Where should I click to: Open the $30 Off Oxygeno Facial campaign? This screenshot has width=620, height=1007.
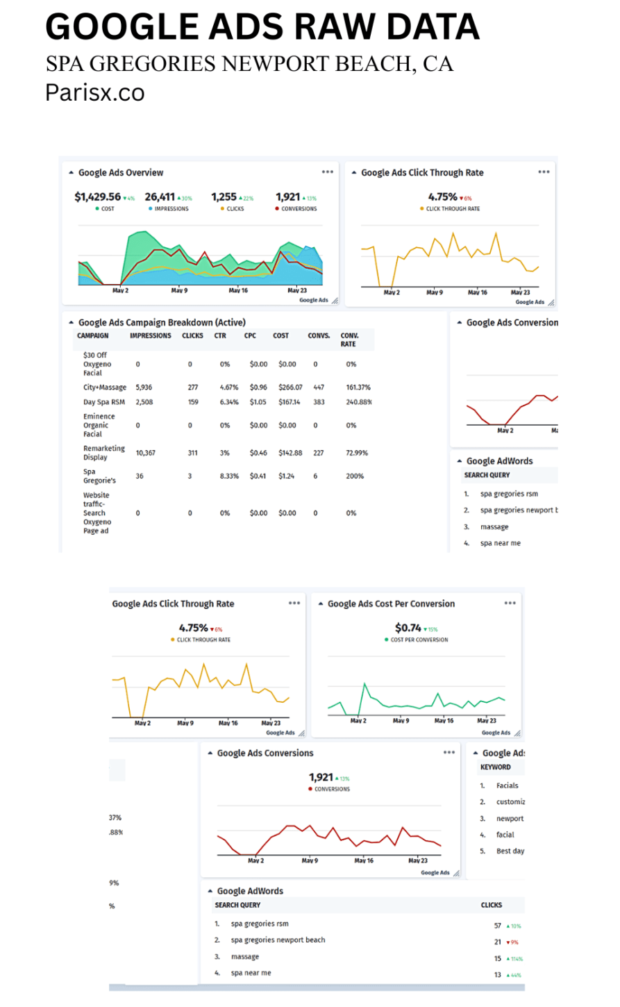tap(97, 364)
